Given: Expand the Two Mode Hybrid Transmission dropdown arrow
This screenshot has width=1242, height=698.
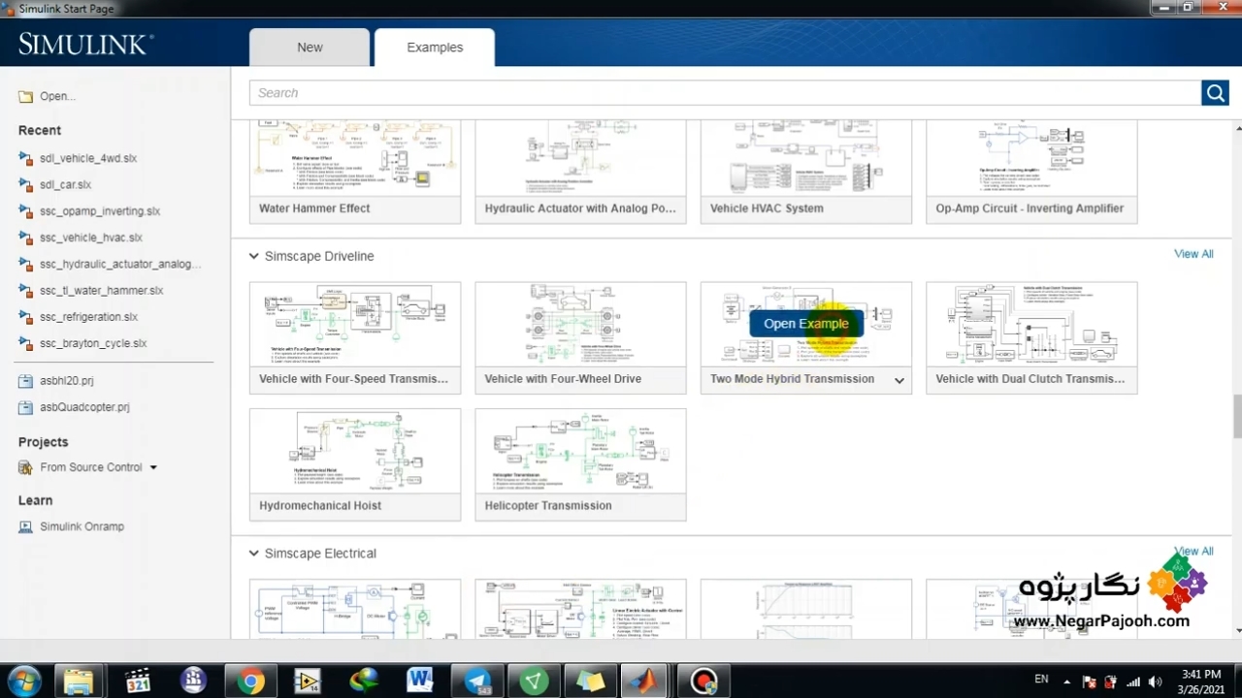Looking at the screenshot, I should (899, 380).
